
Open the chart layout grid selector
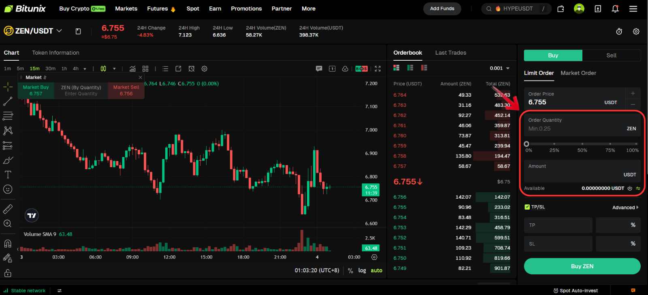[145, 69]
